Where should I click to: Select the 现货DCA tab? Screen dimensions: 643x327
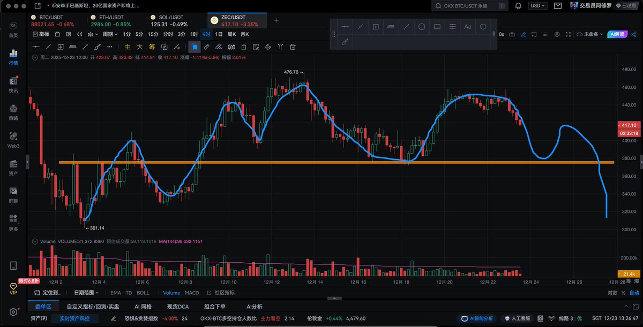click(178, 307)
